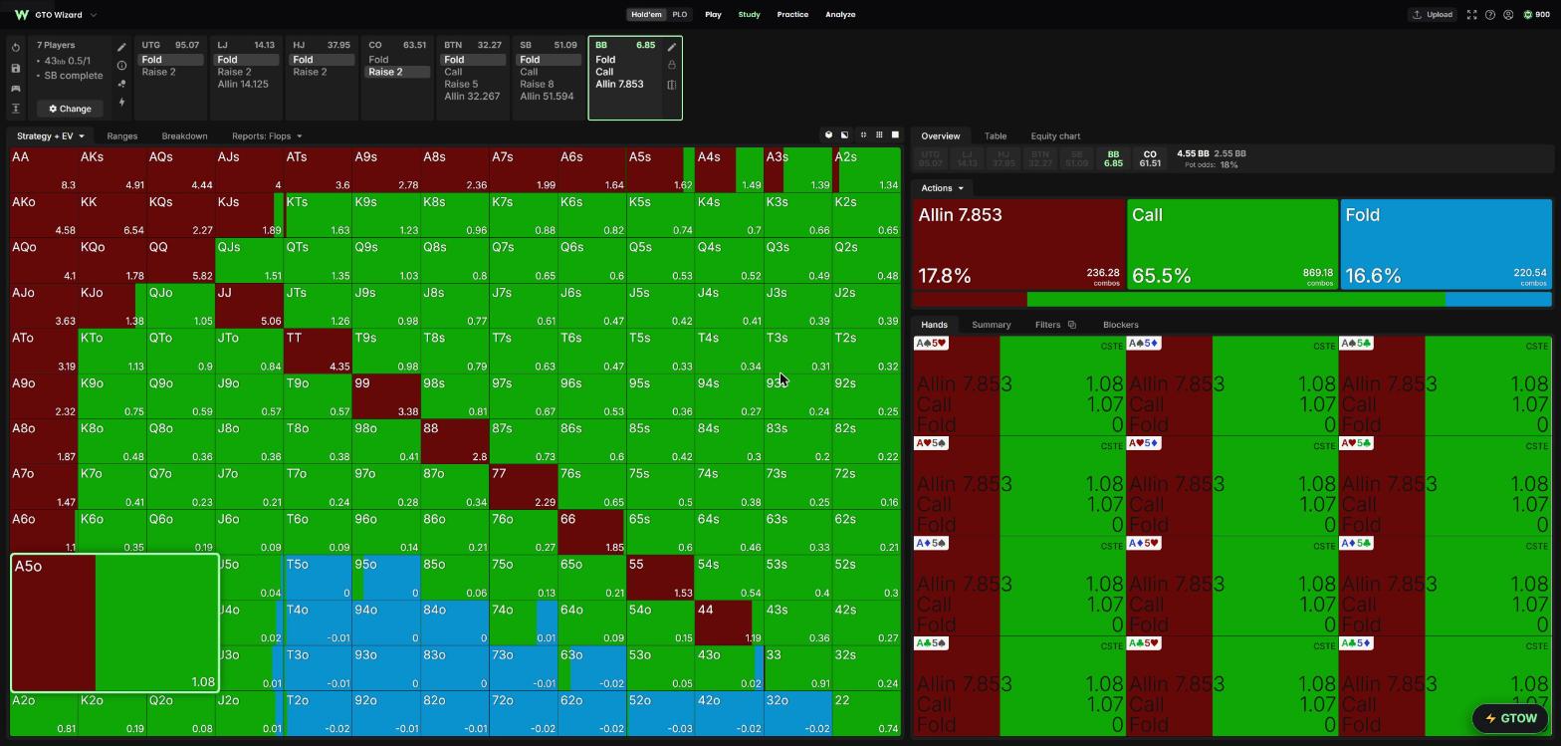Click the copy icon next to Filters

1071,325
